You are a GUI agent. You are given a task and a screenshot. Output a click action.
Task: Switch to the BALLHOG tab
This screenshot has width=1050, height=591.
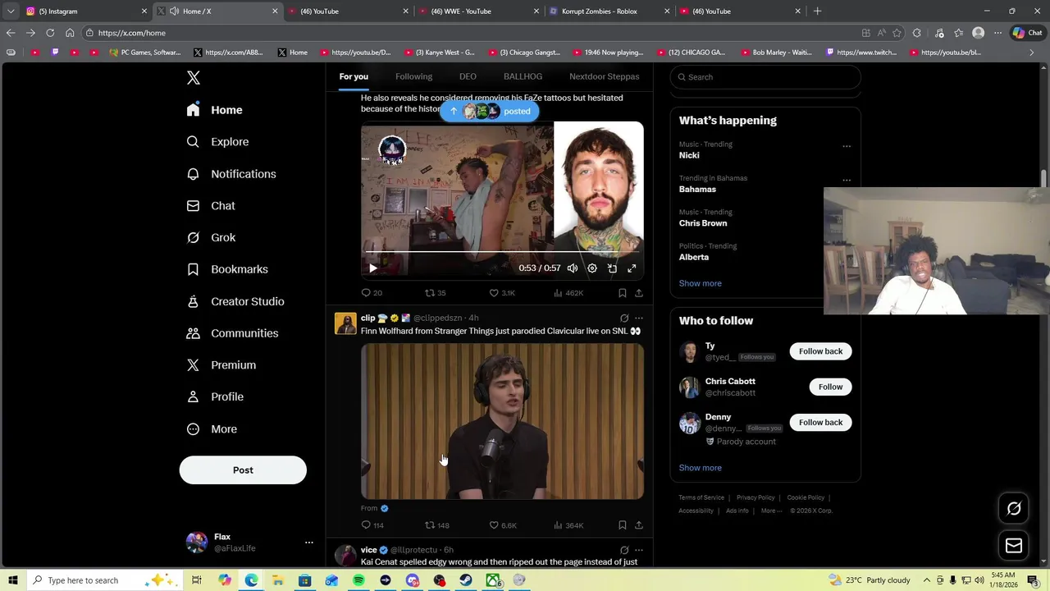click(523, 76)
